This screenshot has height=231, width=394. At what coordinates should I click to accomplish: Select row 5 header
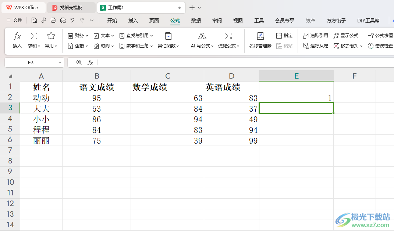coord(10,129)
